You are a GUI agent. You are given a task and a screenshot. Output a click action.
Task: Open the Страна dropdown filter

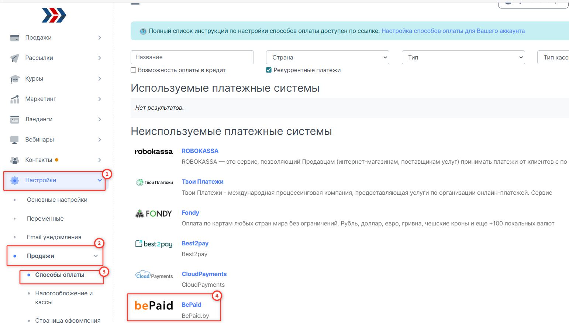[327, 57]
